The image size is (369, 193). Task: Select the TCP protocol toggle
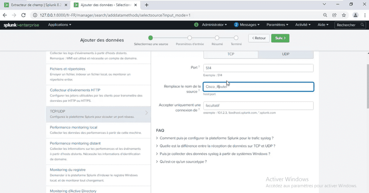pyautogui.click(x=231, y=54)
